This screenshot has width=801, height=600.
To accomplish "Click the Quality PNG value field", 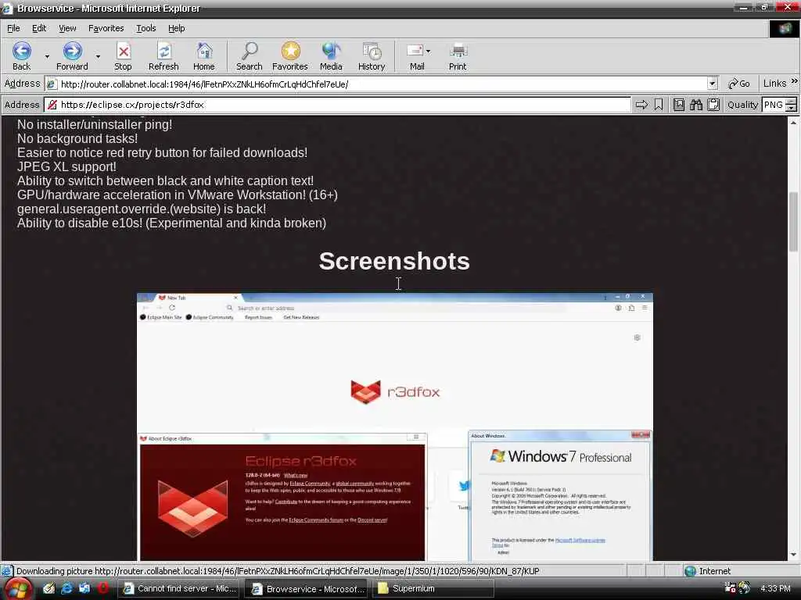I will (x=774, y=105).
